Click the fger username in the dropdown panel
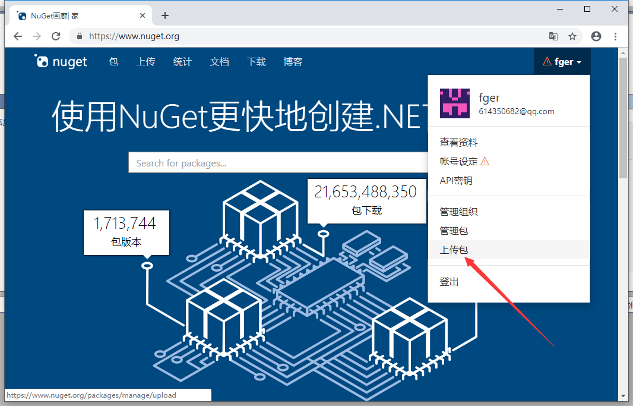This screenshot has width=633, height=406. pos(489,97)
